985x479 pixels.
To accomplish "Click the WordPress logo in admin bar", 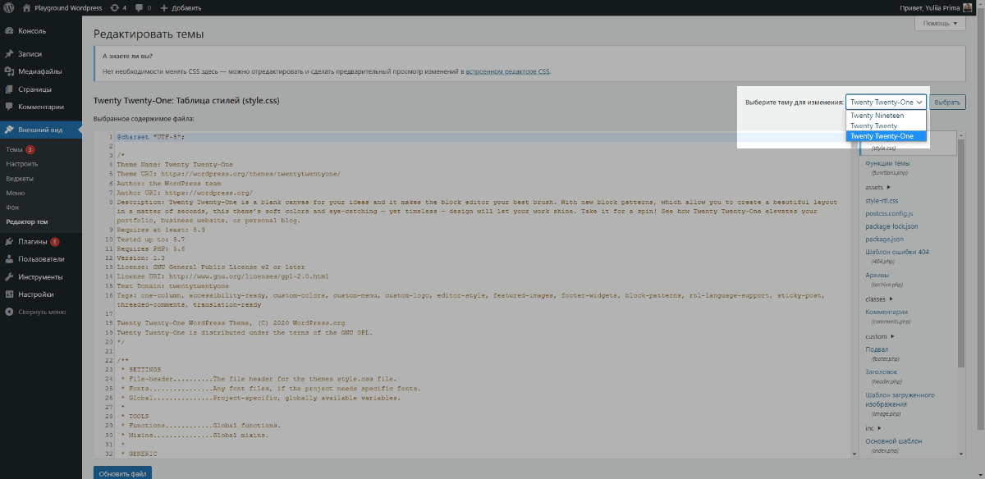I will coord(8,7).
